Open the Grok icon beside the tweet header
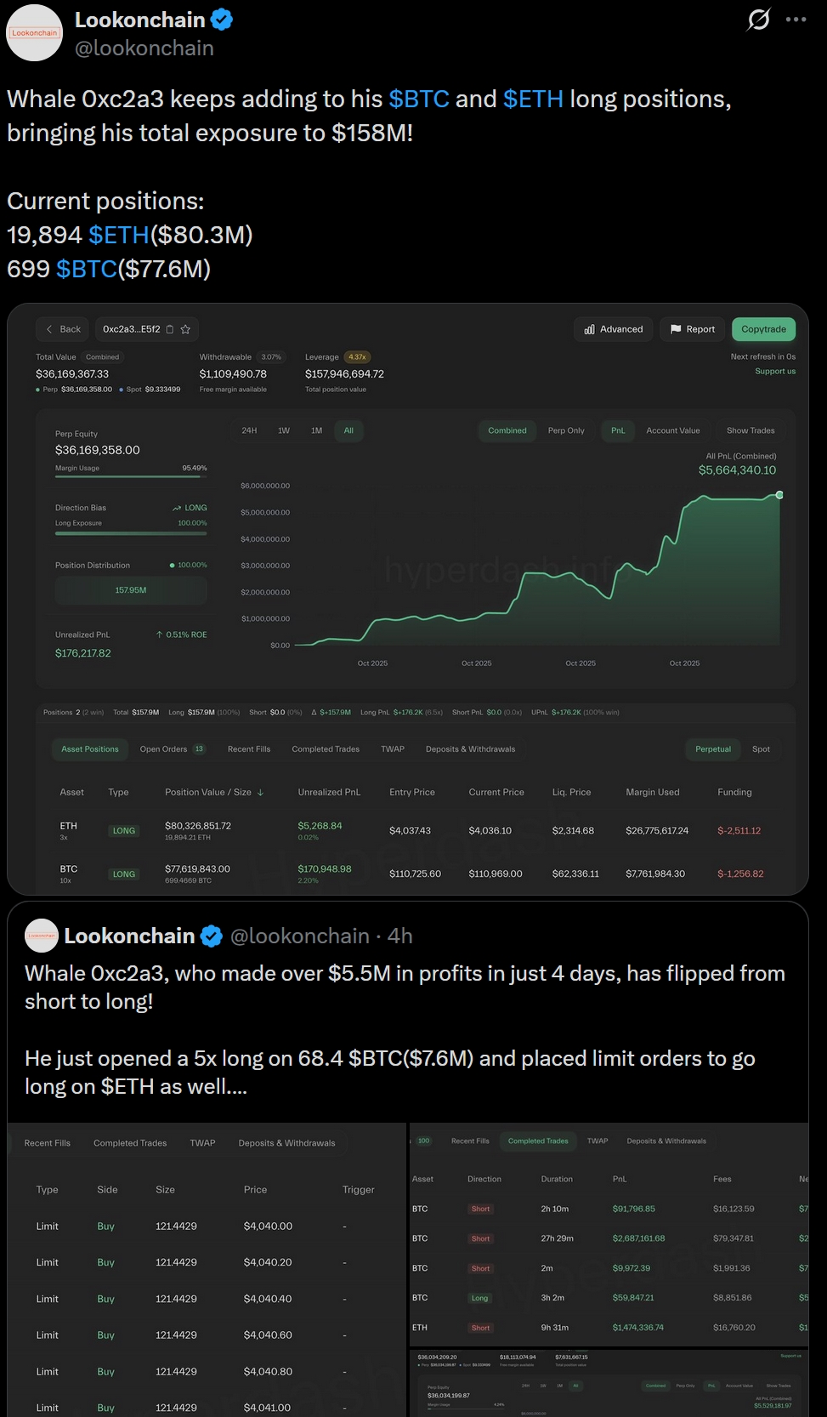This screenshot has width=827, height=1417. pos(757,20)
